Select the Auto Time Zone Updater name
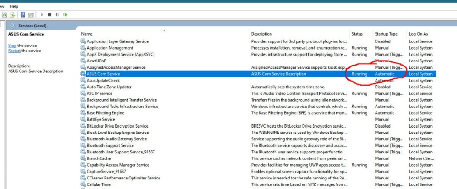The image size is (457, 189). (x=109, y=87)
